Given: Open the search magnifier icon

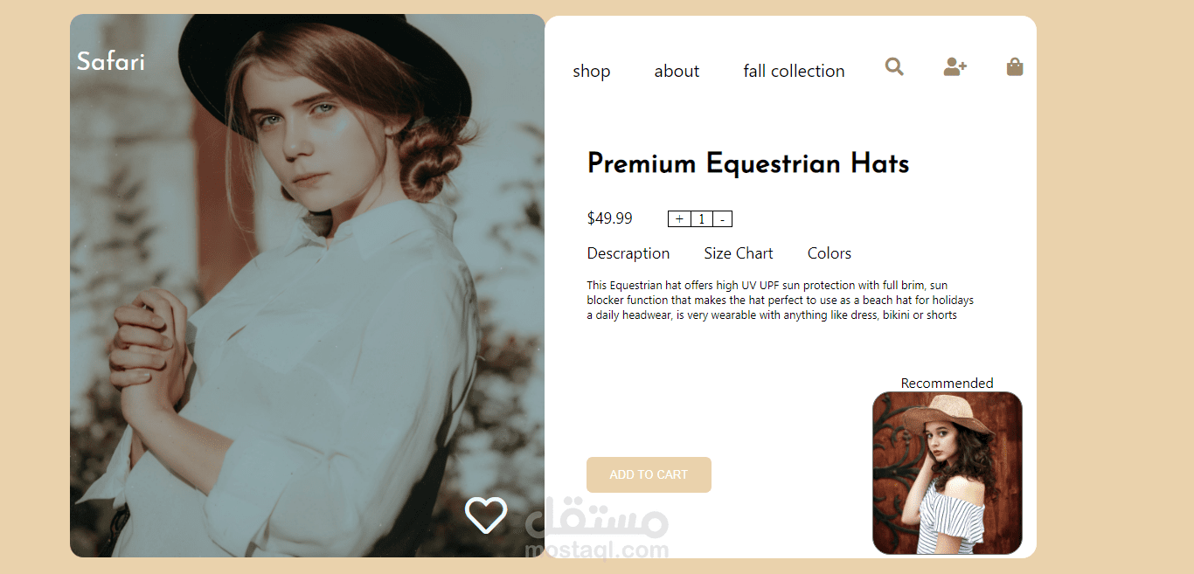Looking at the screenshot, I should 894,66.
